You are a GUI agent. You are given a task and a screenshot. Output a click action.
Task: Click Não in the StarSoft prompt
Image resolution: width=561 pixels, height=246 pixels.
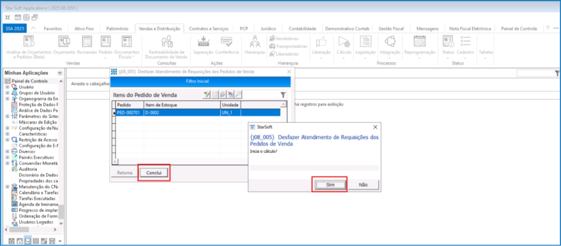click(363, 185)
